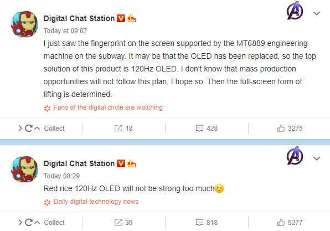Click the right chevron in first post toolbar
330x231 pixels.
[20, 128]
